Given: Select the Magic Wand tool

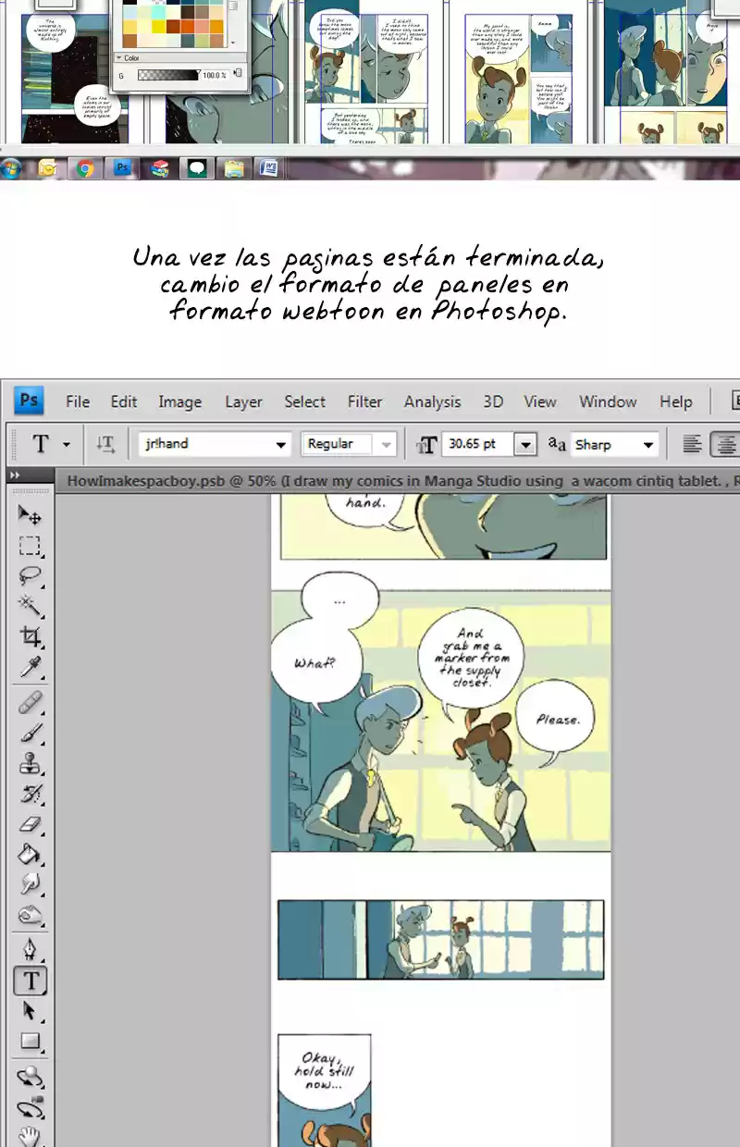Looking at the screenshot, I should click(x=31, y=606).
